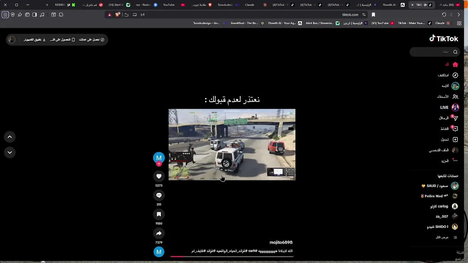Save the video with the bookmark icon

(159, 214)
